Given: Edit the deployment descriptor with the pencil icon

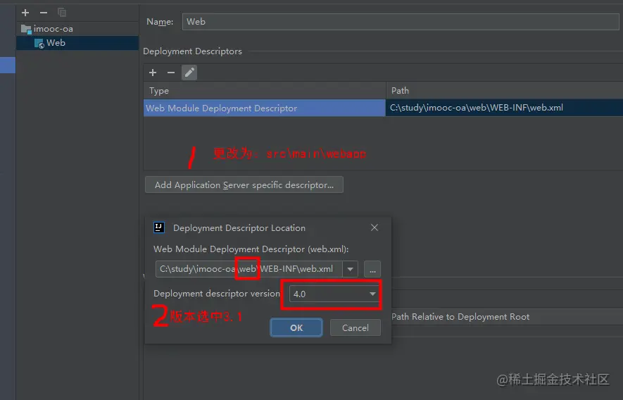Looking at the screenshot, I should click(x=189, y=73).
